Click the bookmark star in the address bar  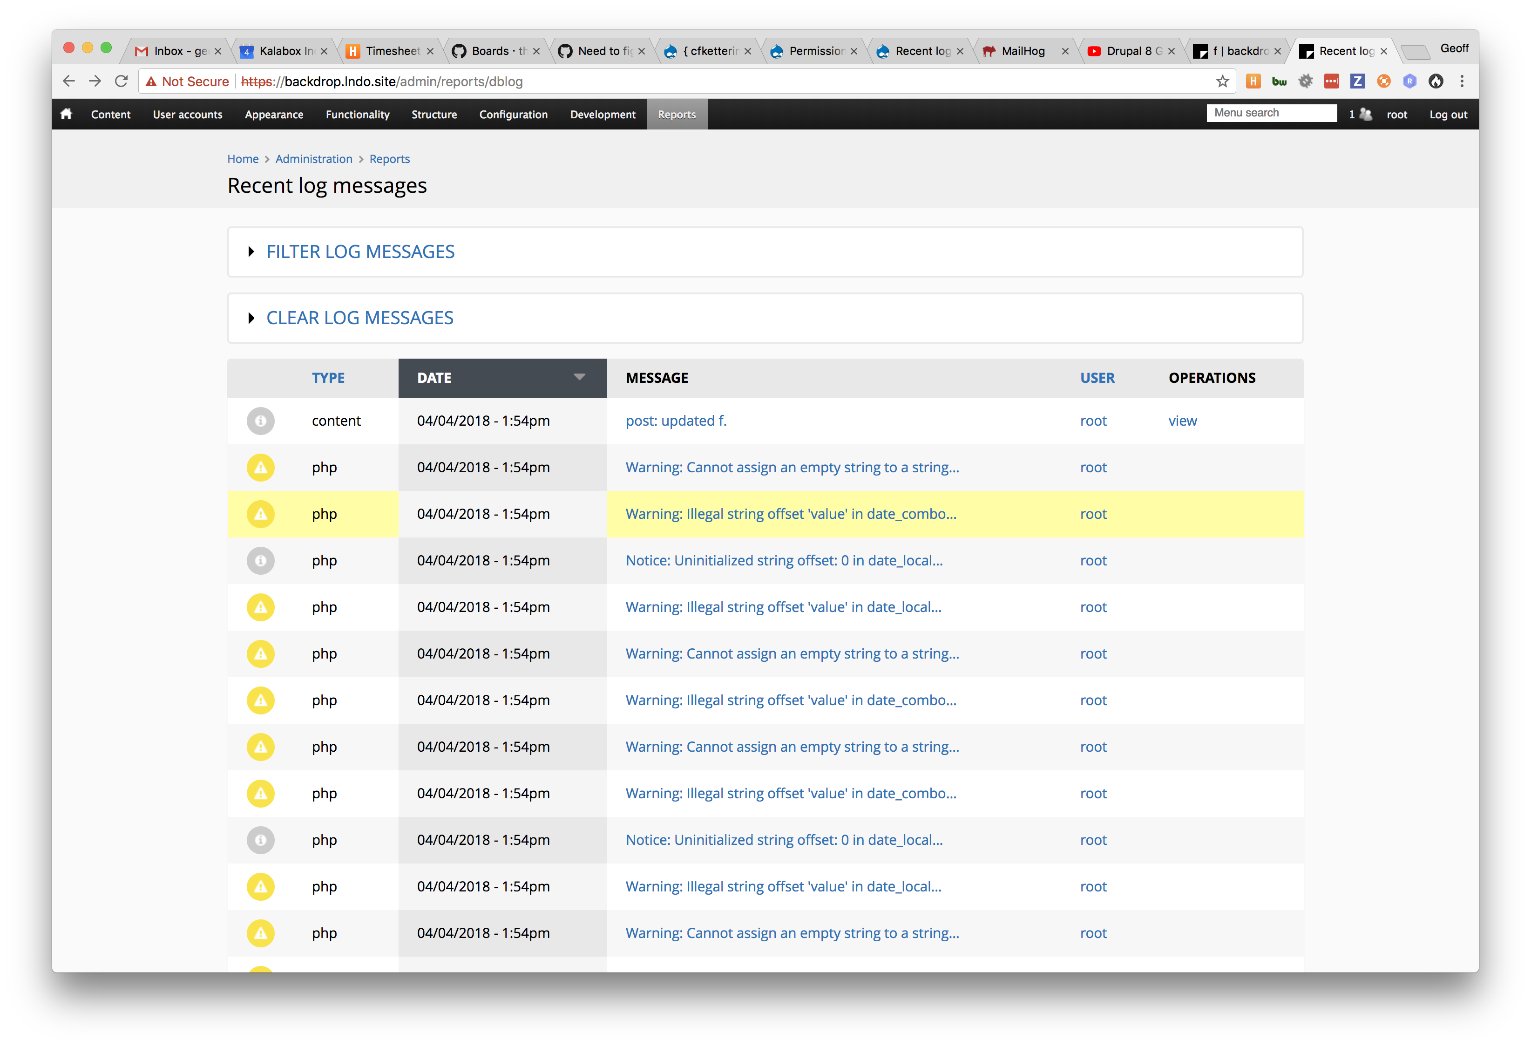coord(1222,81)
